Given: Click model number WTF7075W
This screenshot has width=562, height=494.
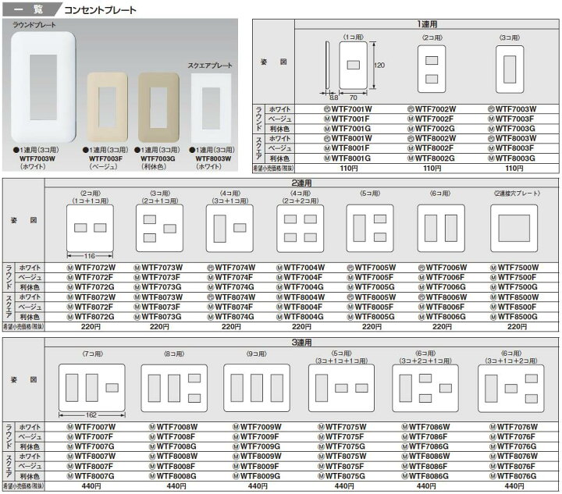Looking at the screenshot, I should coord(346,427).
